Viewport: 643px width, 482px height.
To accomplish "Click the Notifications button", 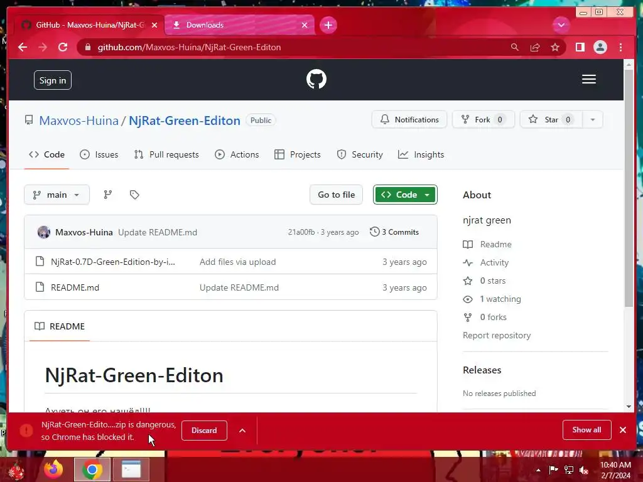I will (409, 120).
